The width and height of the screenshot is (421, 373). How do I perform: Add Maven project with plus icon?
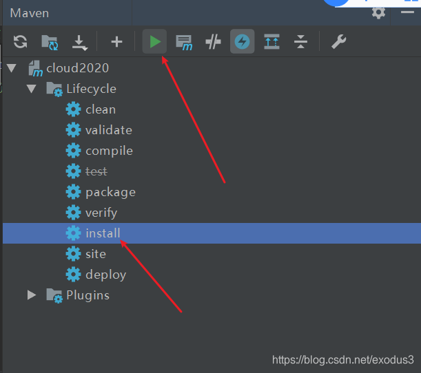point(116,42)
